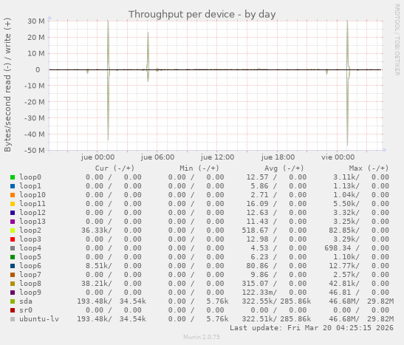Click the 'Munin 2.0.75' footer text
Screen dimensions: 404x345
click(x=202, y=337)
